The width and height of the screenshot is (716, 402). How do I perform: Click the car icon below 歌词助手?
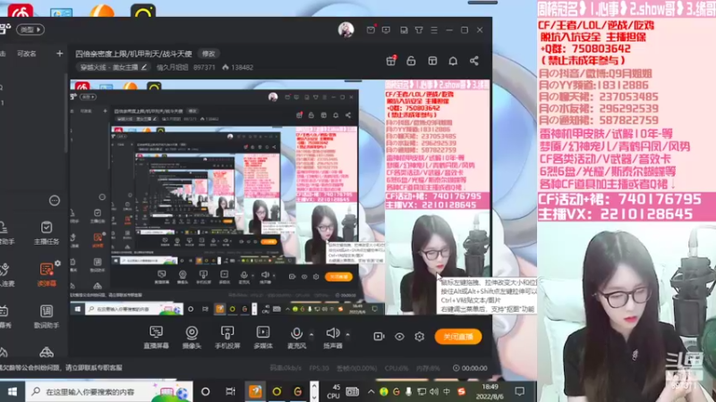click(47, 352)
